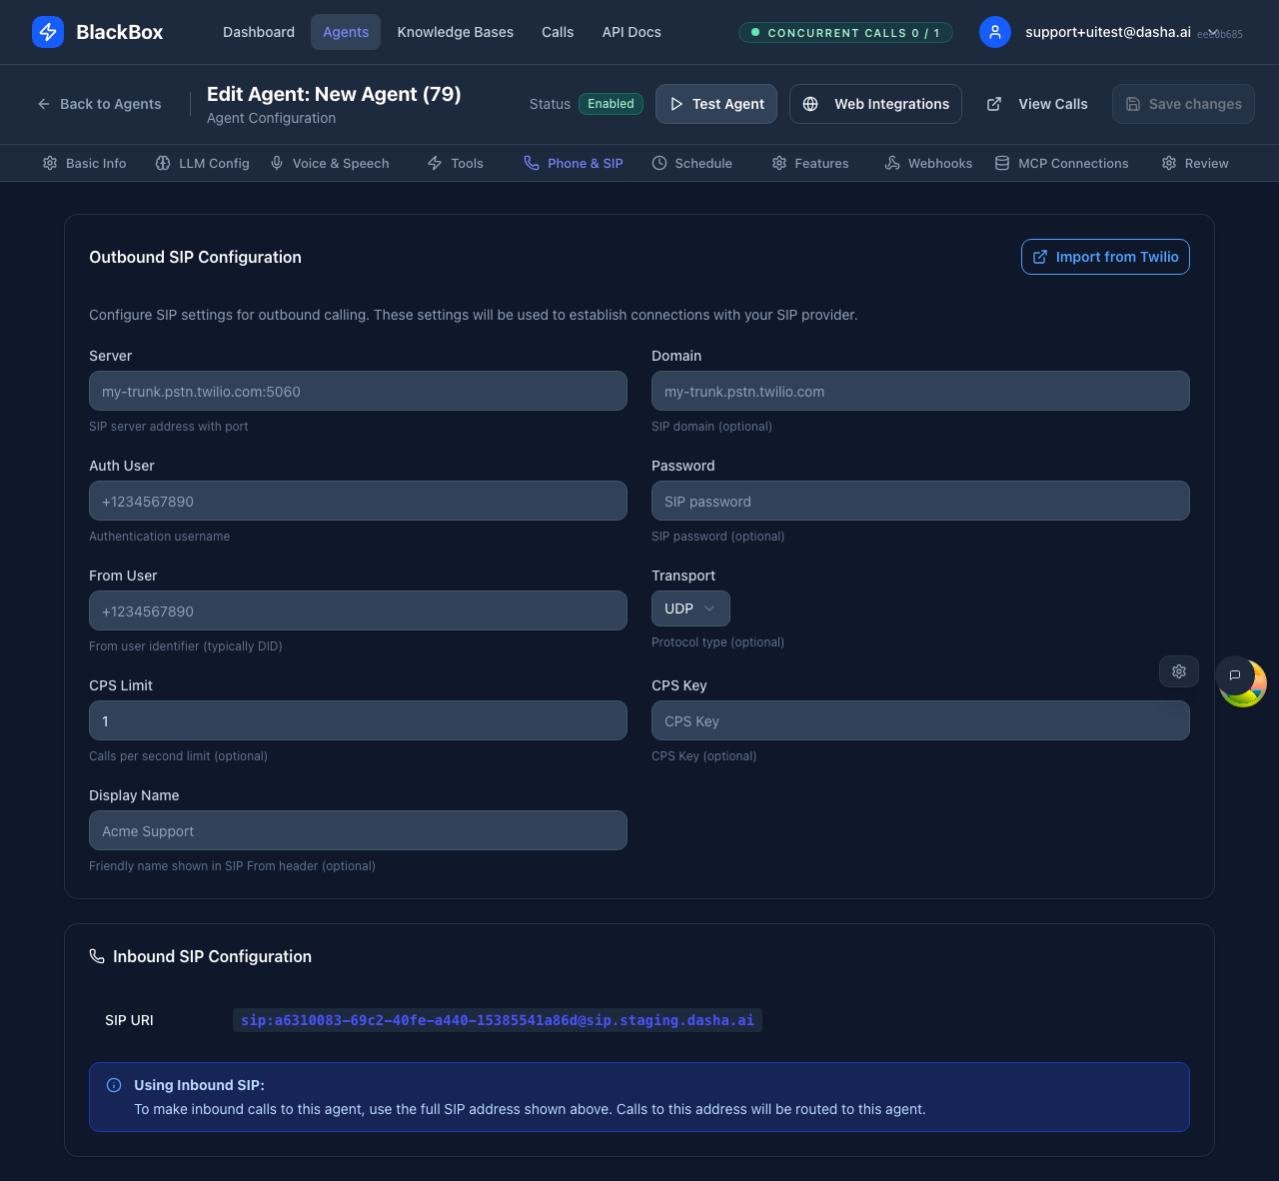
Task: Click the Test Agent button
Action: 716,104
